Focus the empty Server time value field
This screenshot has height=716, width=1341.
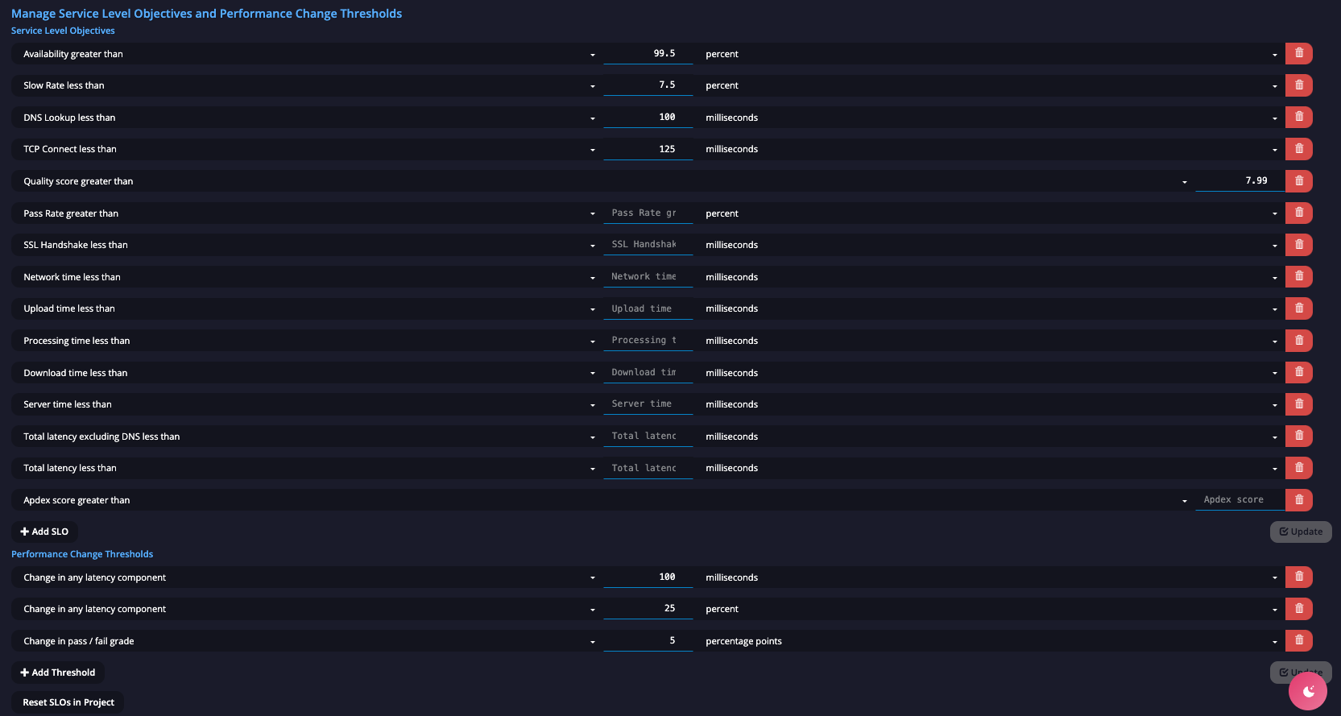[x=648, y=404]
